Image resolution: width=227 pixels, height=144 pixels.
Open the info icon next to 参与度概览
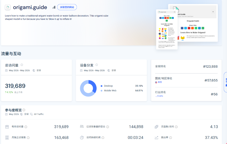click(x=24, y=110)
